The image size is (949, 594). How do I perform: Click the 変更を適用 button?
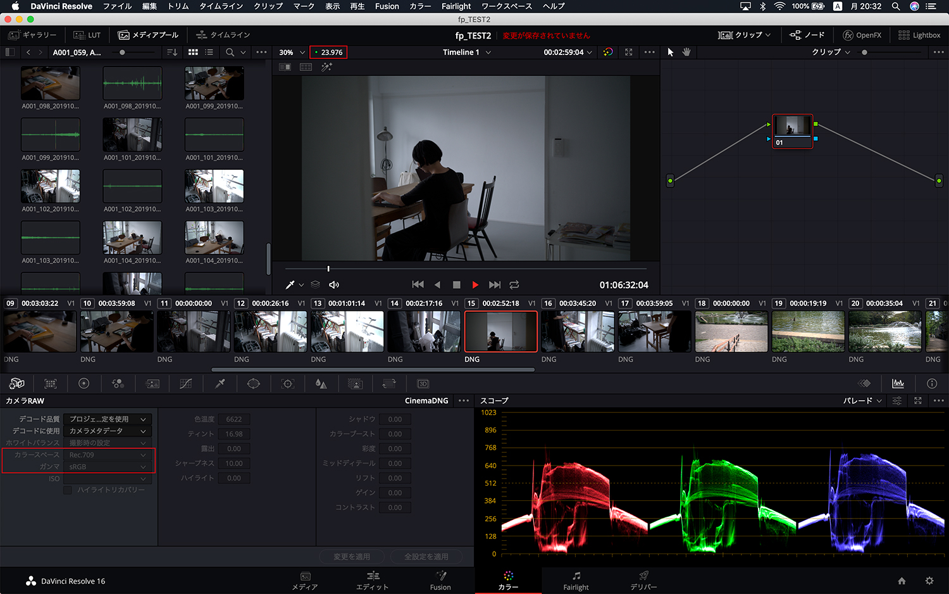pos(352,557)
